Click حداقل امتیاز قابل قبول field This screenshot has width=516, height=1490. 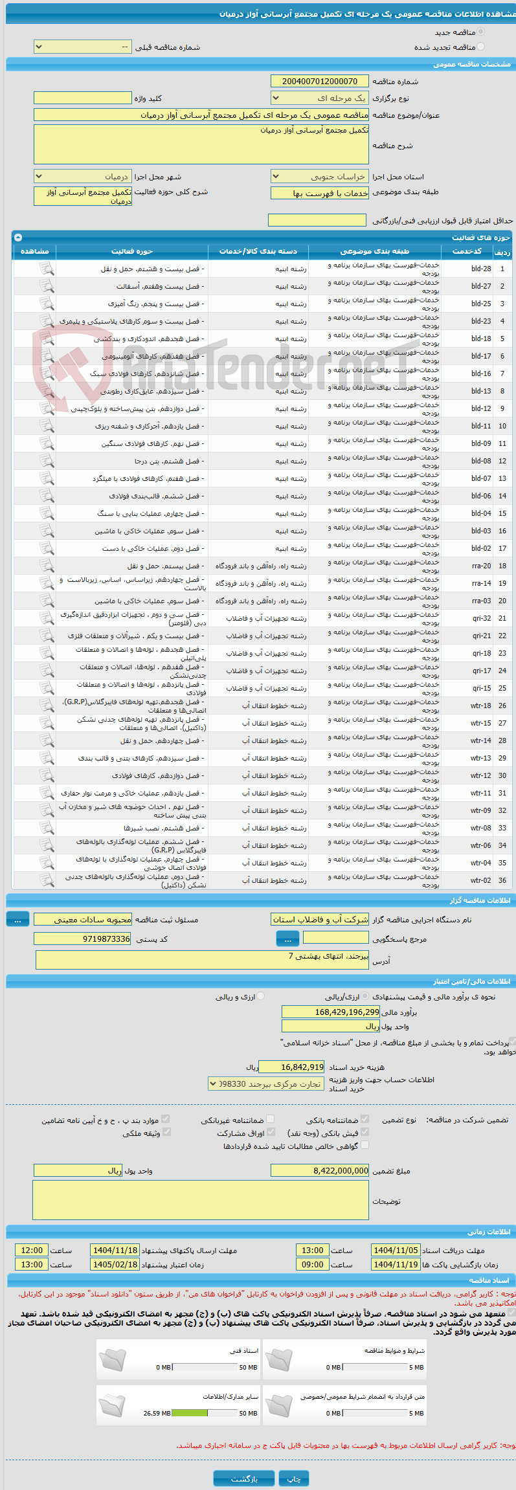point(317,220)
